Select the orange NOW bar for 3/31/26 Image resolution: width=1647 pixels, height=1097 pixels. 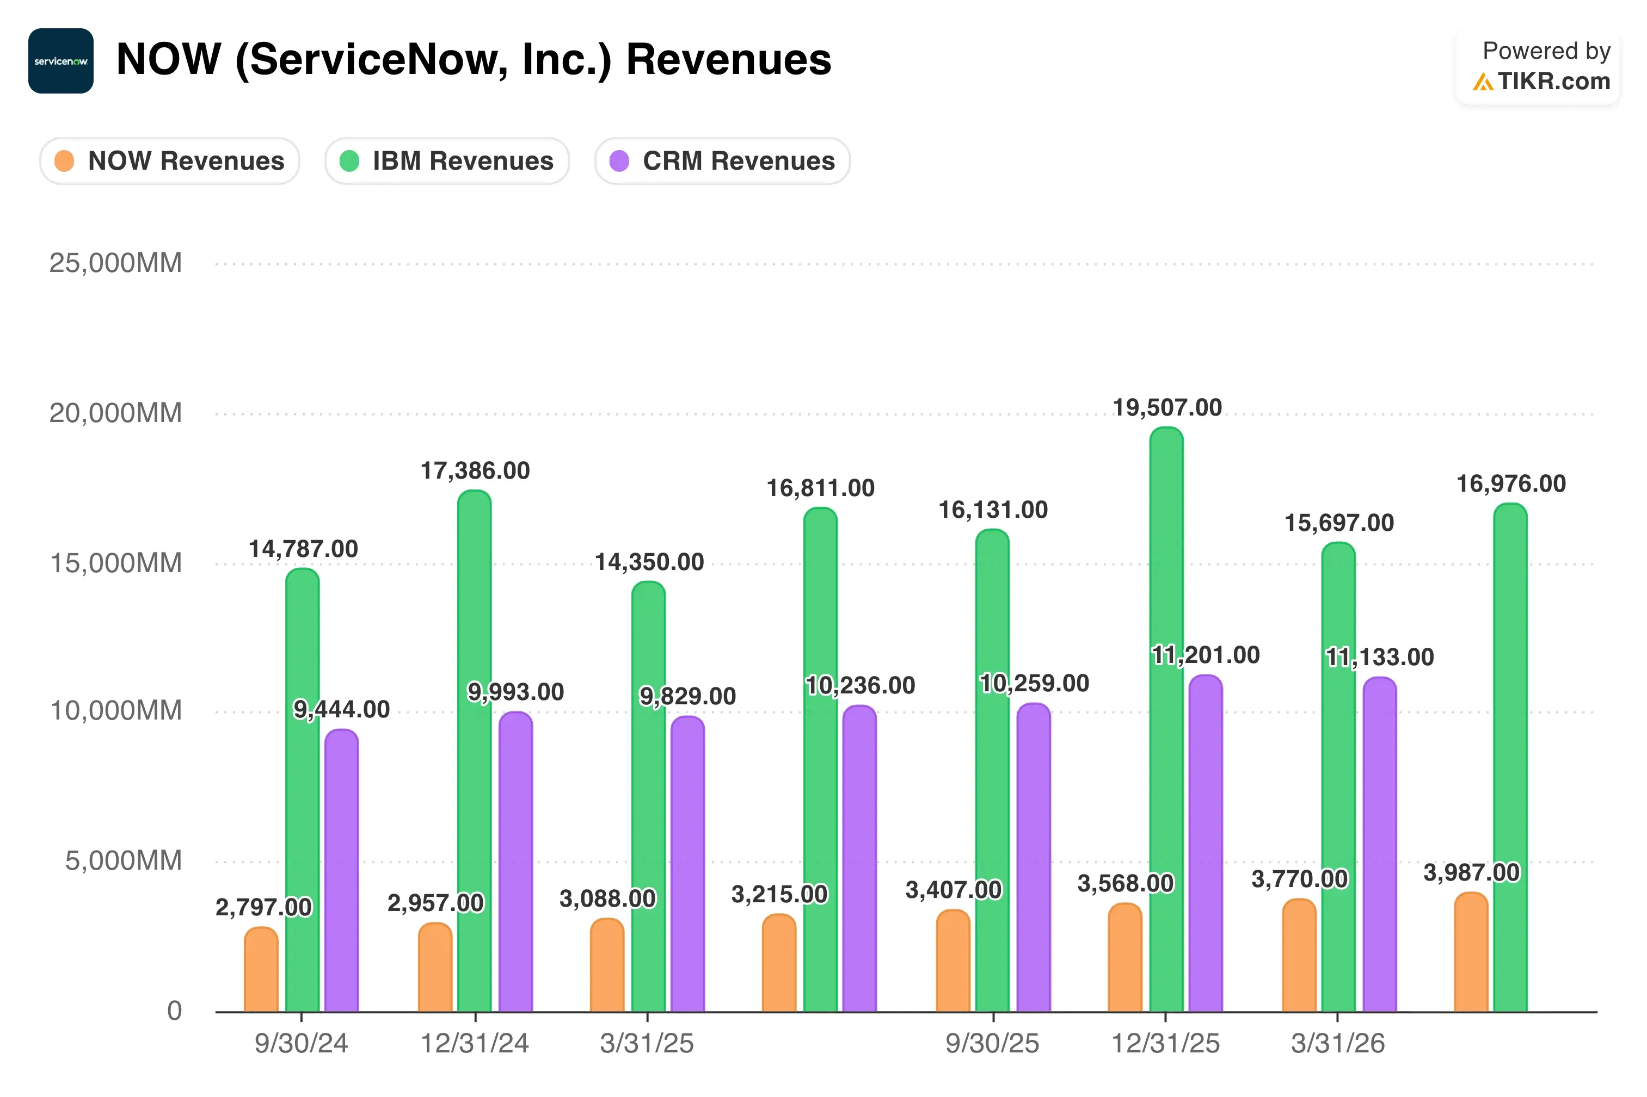pos(1299,956)
